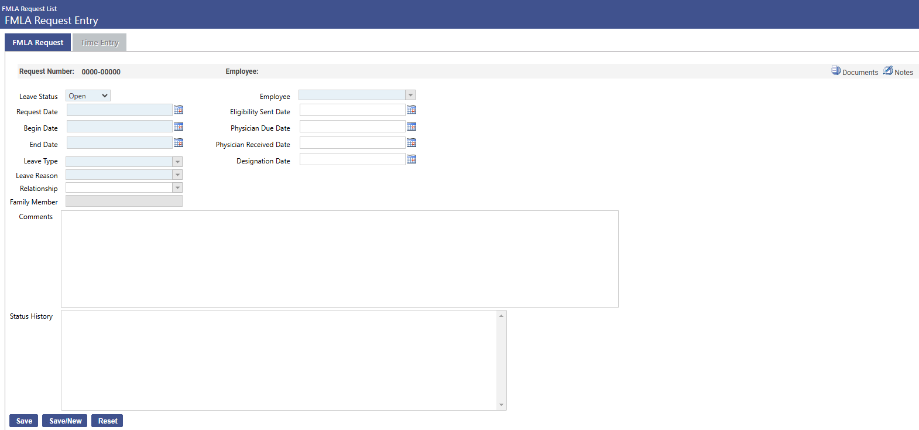This screenshot has width=919, height=430.
Task: Click the Begin Date input field
Action: (119, 127)
